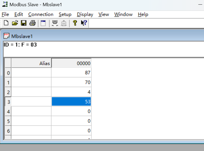Select row header 6
Viewport: 204px width, 151px height.
coord(8,131)
